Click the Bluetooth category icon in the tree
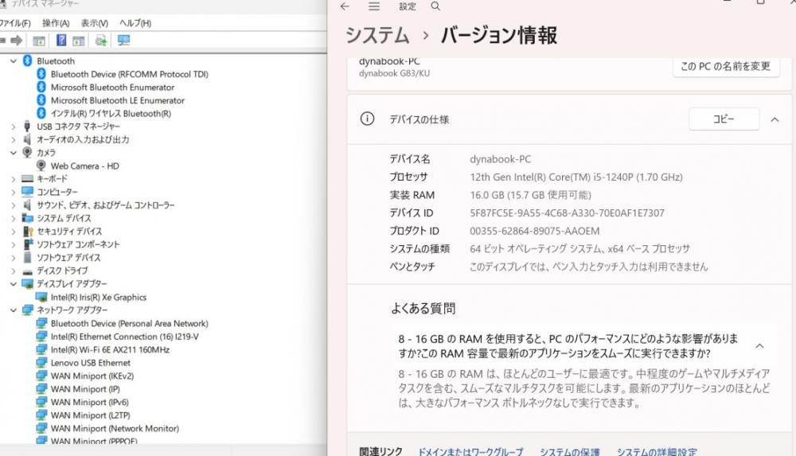The height and width of the screenshot is (456, 796). [27, 61]
